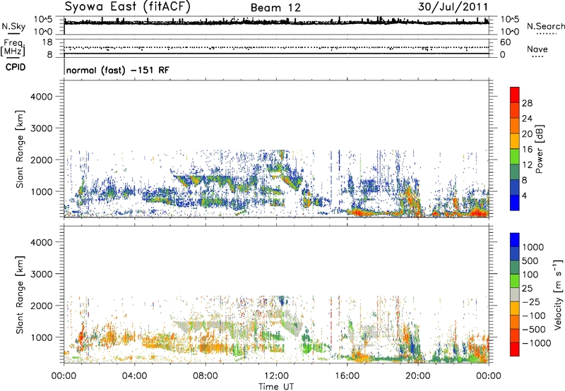Screen dimensions: 565x391
Task: Select the blue bottom segment of power colorbar
Action: (x=515, y=203)
